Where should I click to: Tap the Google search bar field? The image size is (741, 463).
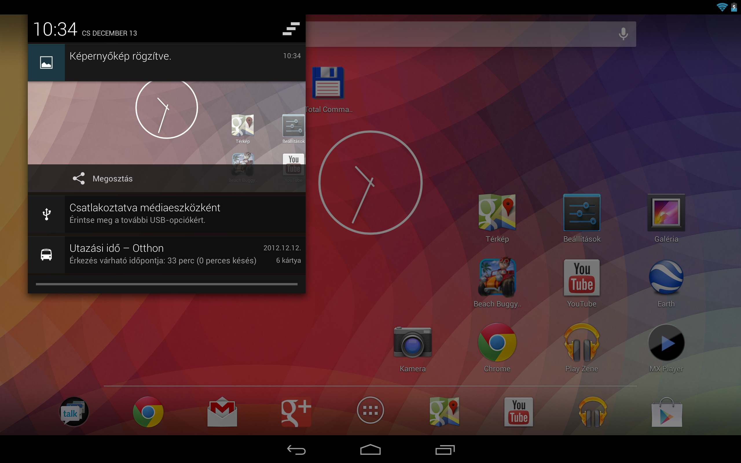click(x=471, y=34)
